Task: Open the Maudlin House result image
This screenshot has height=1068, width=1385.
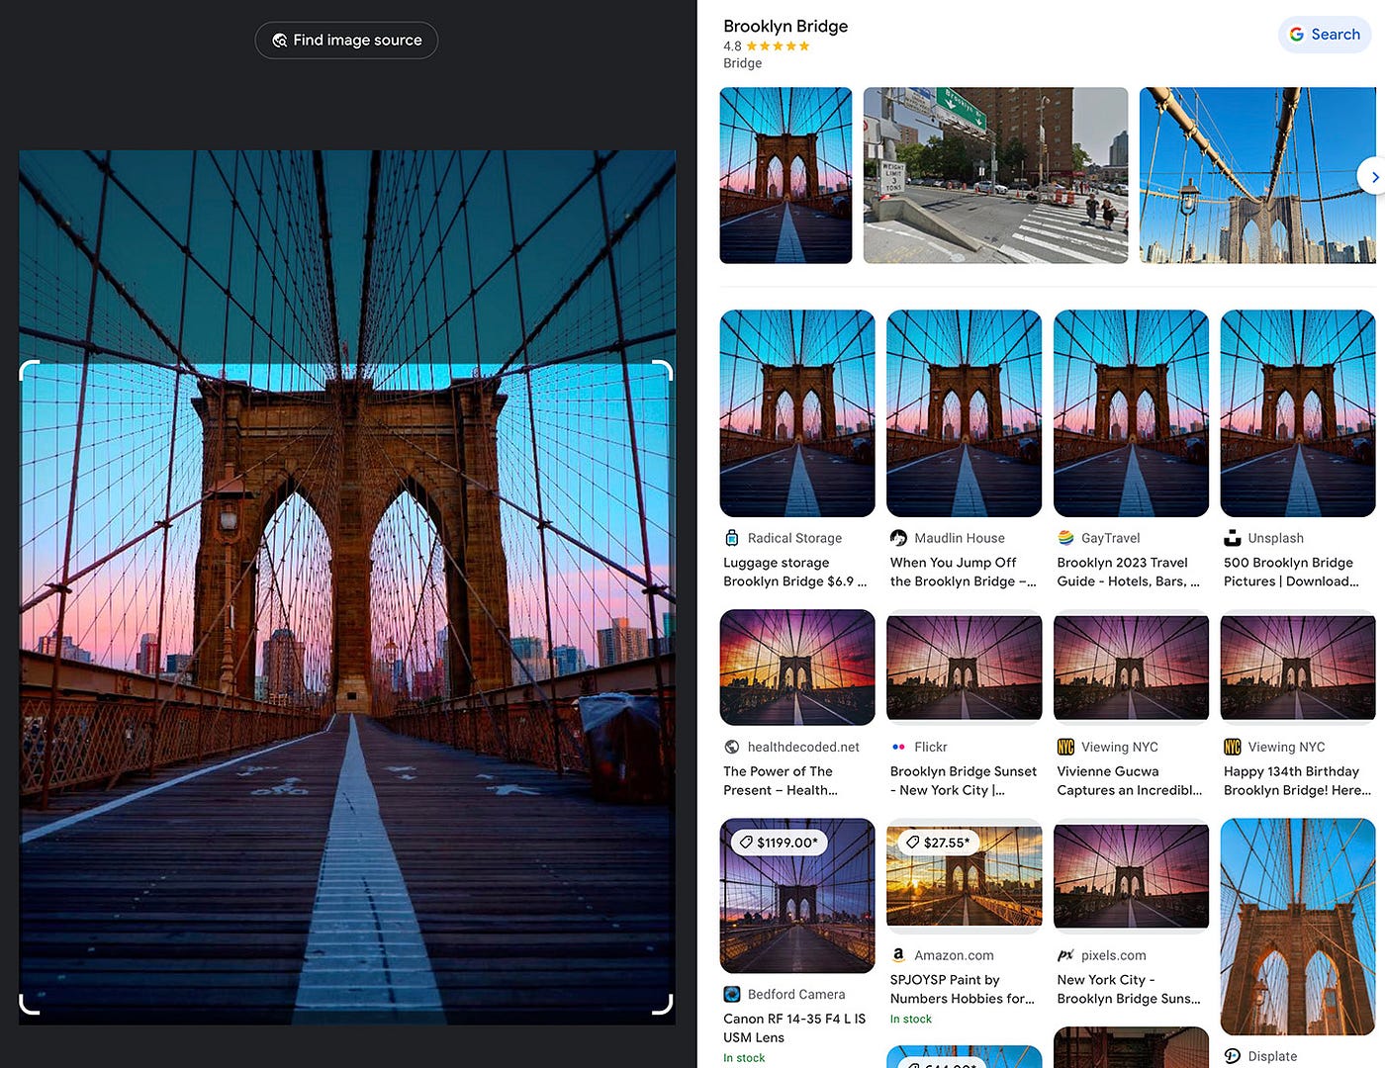Action: [x=965, y=413]
